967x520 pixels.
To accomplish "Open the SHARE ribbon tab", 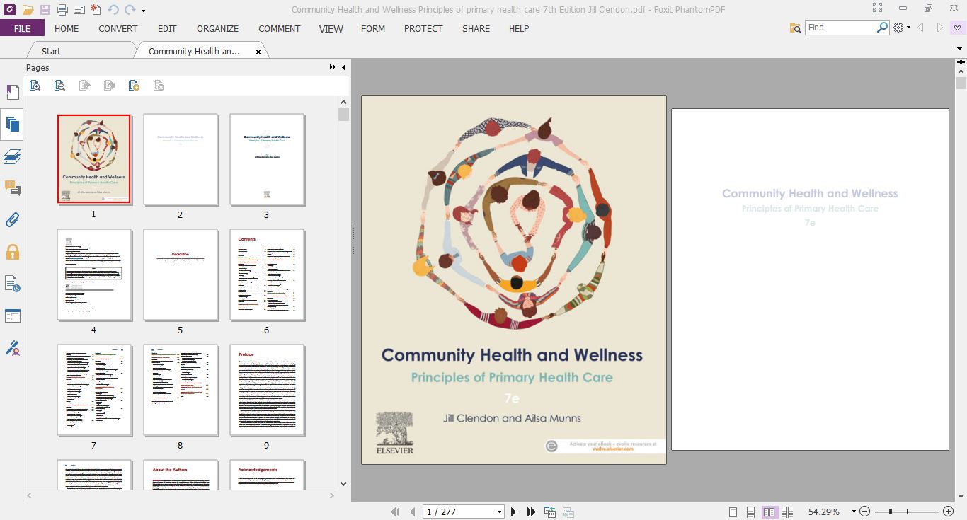I will 476,28.
